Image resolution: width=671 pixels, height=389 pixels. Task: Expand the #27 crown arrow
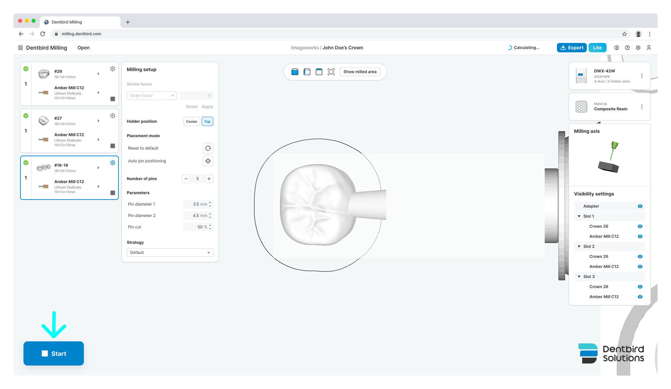98,121
